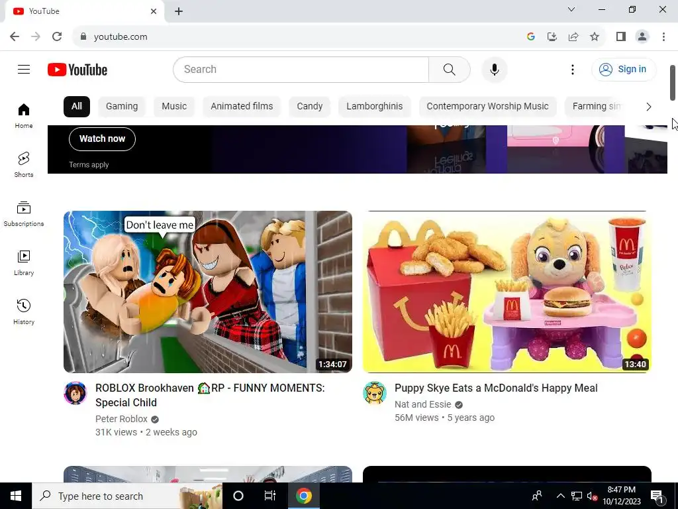Open History in sidebar

pos(24,311)
